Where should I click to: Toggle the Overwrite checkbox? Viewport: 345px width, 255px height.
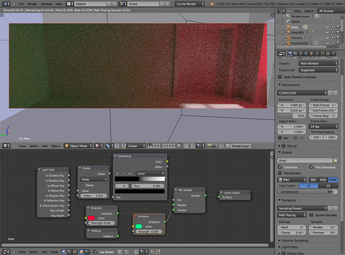280,167
